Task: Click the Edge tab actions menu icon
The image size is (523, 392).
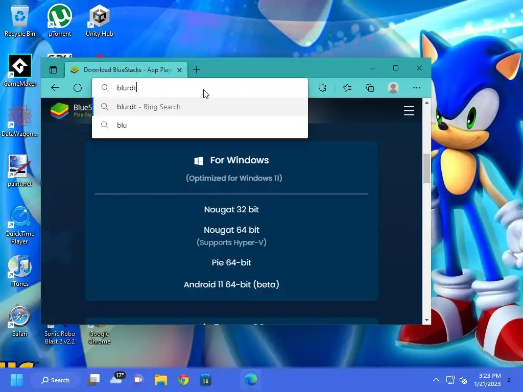Action: point(53,69)
